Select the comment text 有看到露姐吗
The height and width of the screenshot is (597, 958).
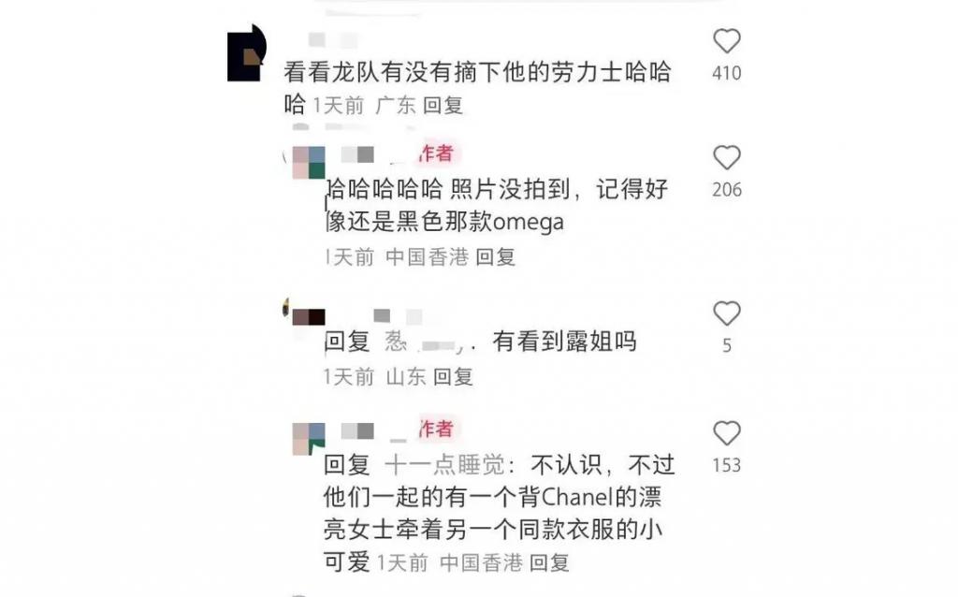pos(564,341)
